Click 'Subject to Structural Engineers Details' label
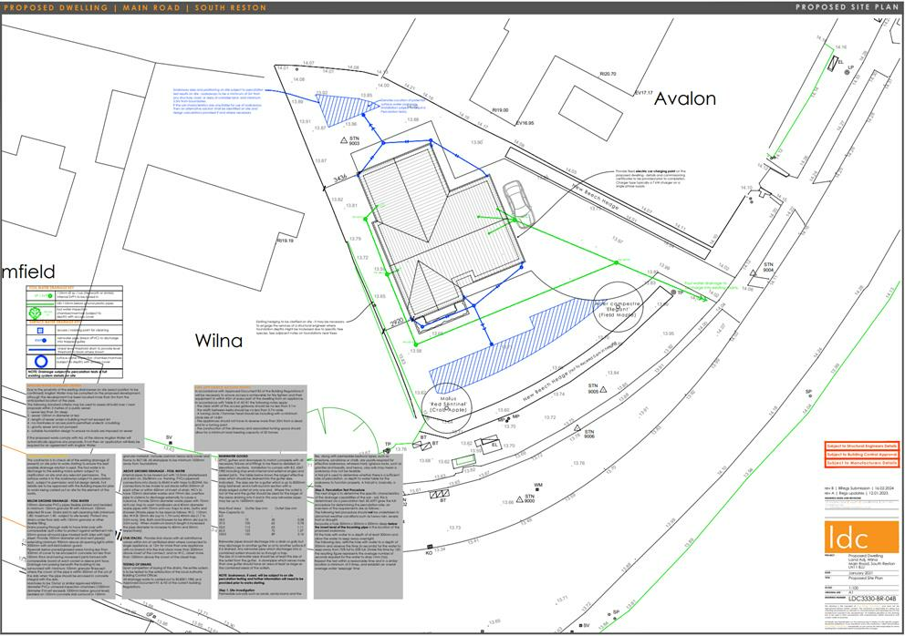Viewport: 905px width, 636px height. click(x=862, y=445)
